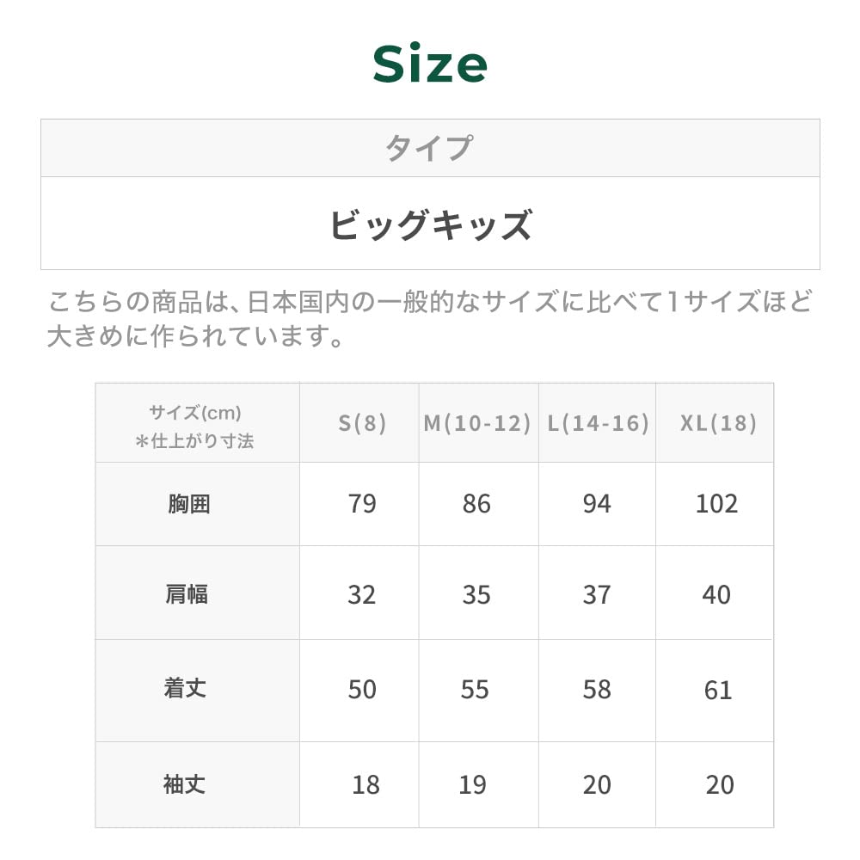Select the M(10-12) column header
The height and width of the screenshot is (860, 860).
click(x=477, y=423)
